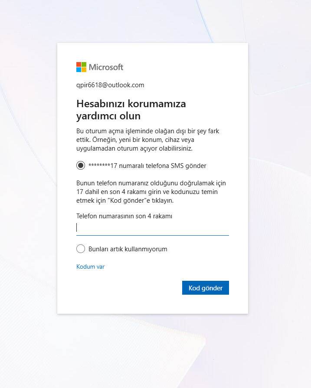Click the Microsoft four-color logo icon
The image size is (311, 388).
pyautogui.click(x=82, y=67)
